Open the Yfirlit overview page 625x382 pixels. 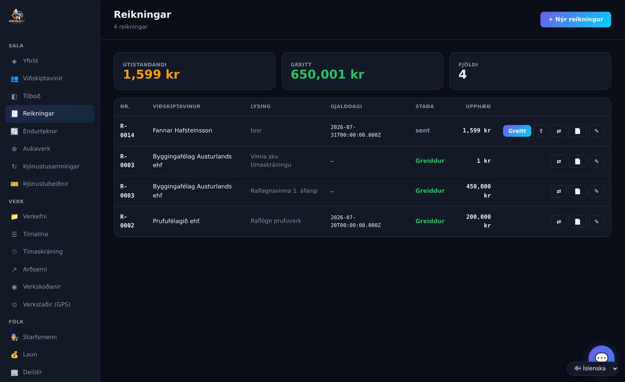(49, 61)
